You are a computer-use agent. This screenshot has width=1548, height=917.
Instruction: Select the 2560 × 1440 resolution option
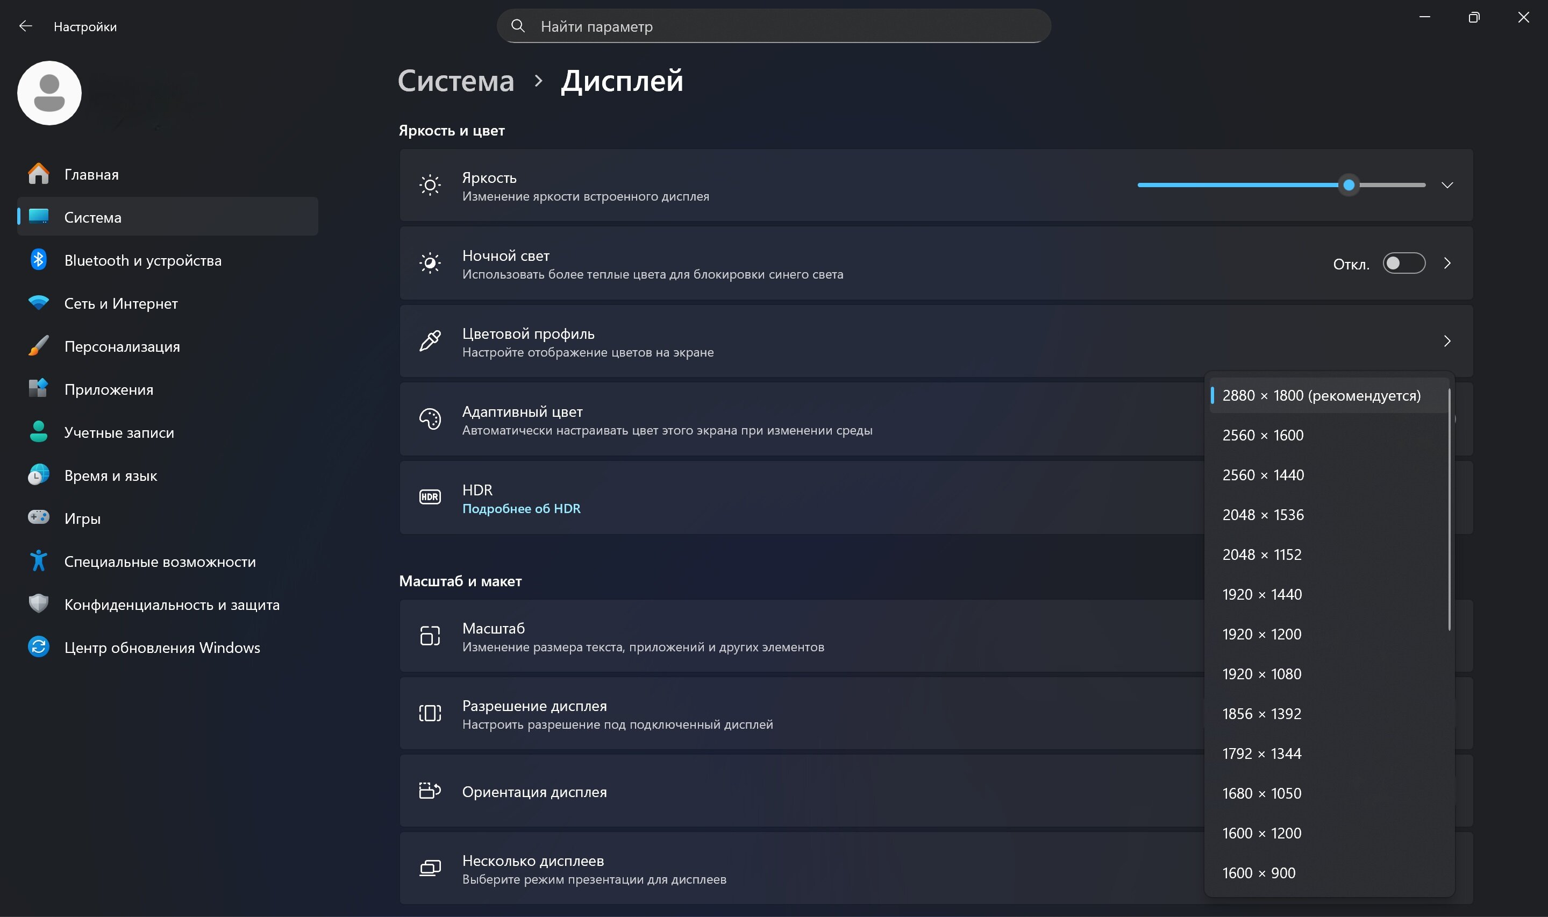(x=1262, y=474)
